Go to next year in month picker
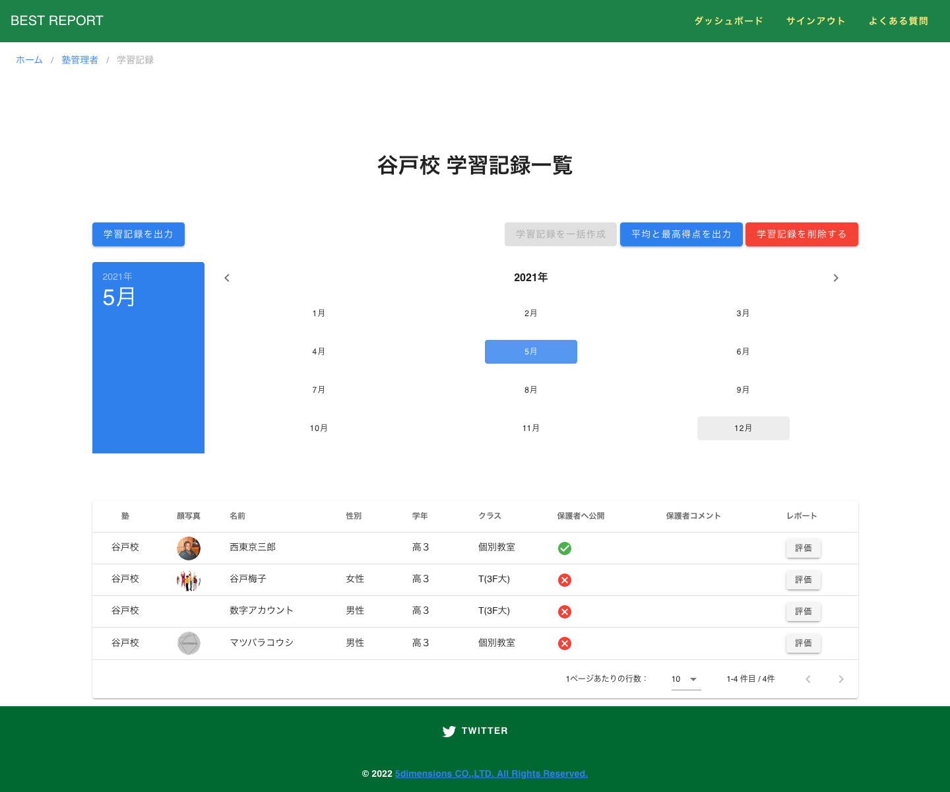Image resolution: width=950 pixels, height=792 pixels. tap(836, 278)
